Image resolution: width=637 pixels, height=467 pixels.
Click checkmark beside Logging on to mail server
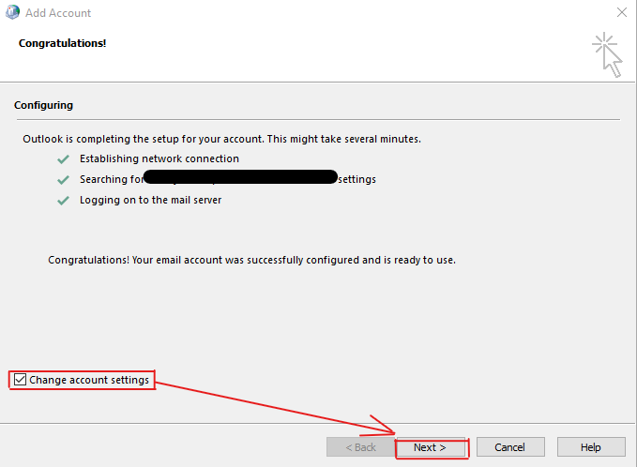tap(63, 201)
